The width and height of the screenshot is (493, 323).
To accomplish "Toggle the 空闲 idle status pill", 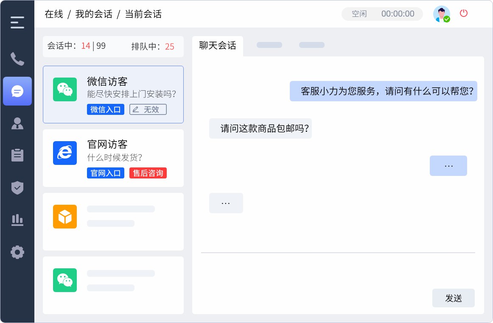I will tap(359, 14).
